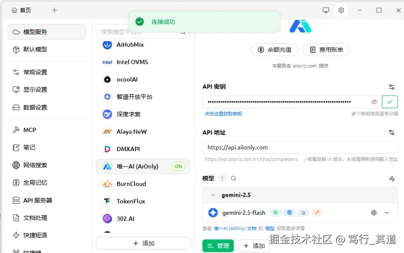Click the model health check icon
This screenshot has height=253, width=404.
tap(392, 179)
